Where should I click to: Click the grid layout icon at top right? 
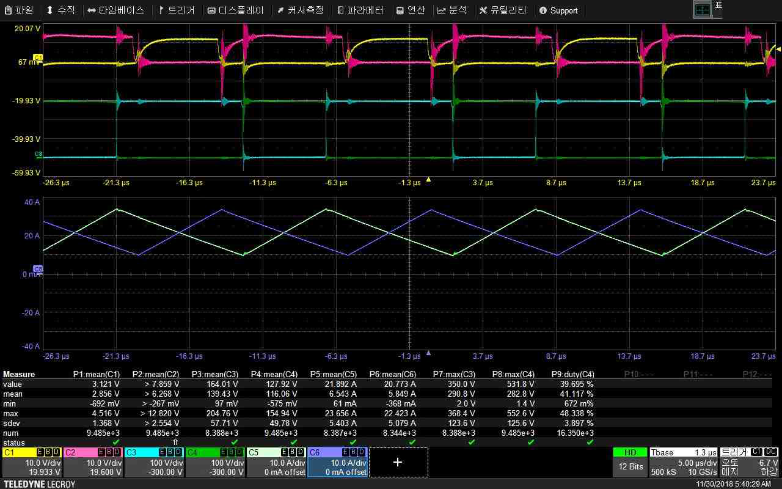(x=703, y=9)
